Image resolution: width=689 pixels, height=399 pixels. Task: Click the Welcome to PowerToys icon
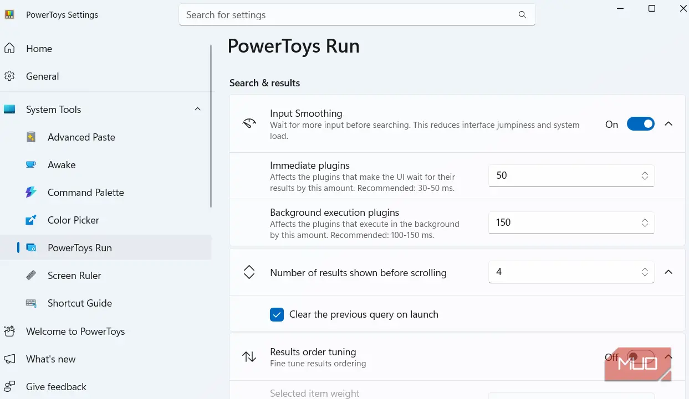tap(9, 331)
